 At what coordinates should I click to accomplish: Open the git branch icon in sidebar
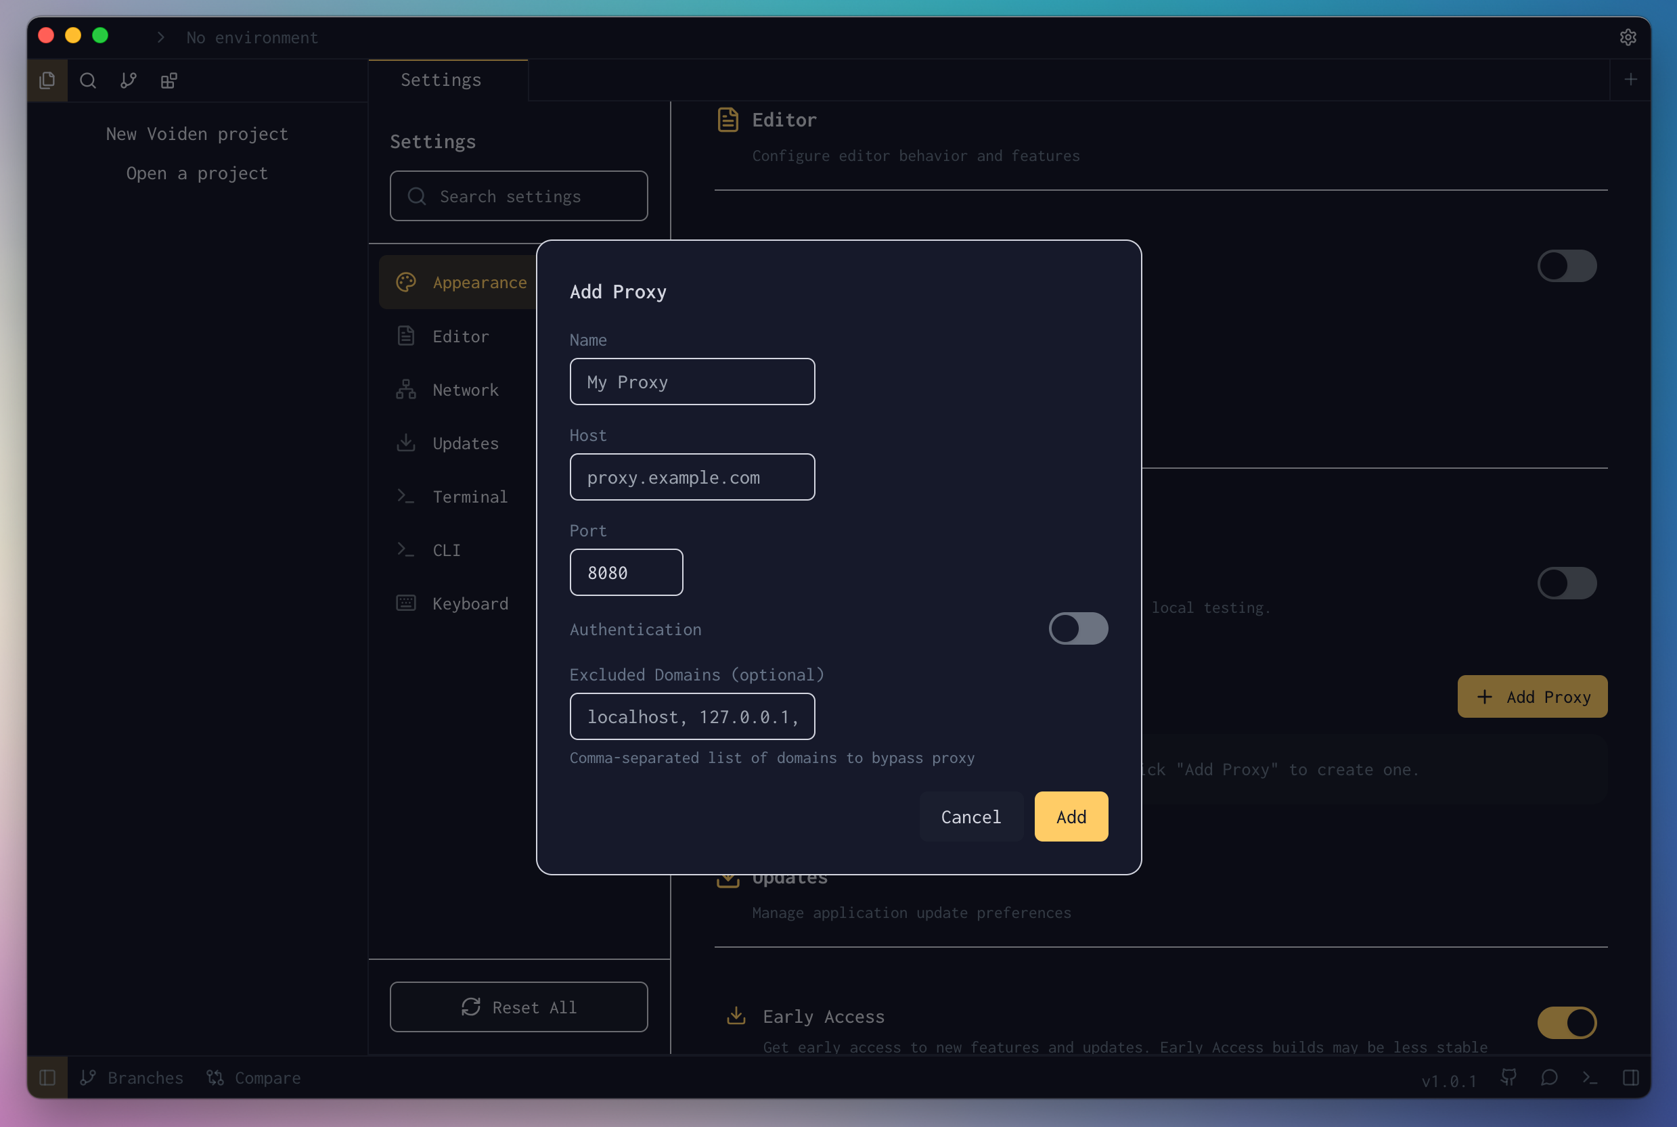coord(129,80)
